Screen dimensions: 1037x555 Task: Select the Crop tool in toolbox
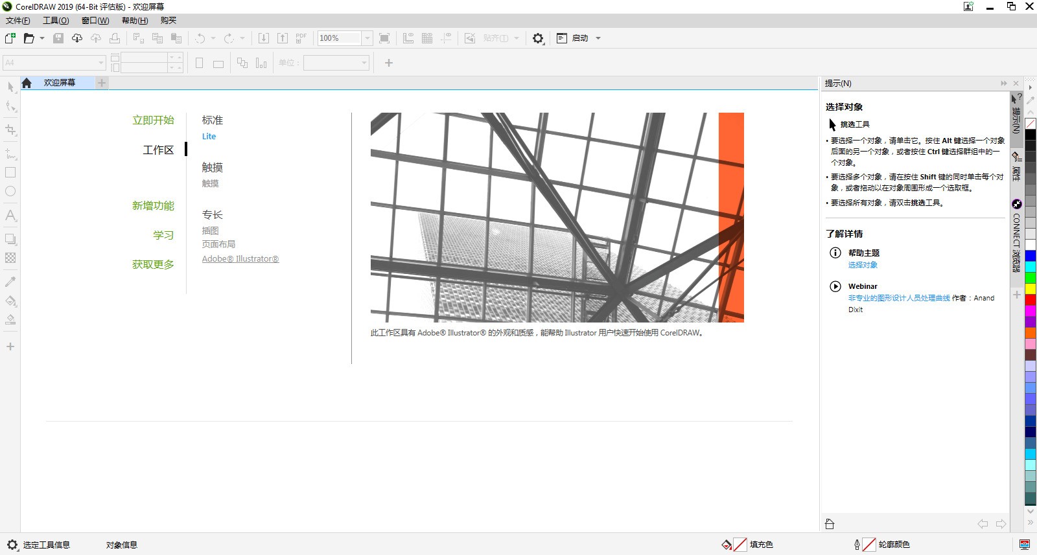click(10, 130)
